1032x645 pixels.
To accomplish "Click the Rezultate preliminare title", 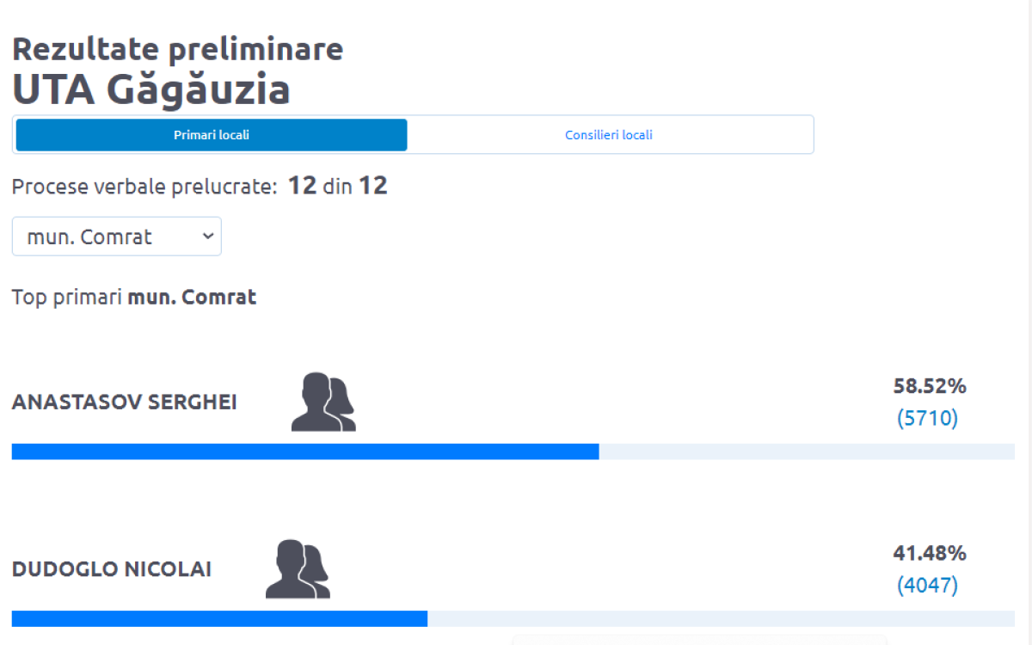I will click(x=178, y=49).
